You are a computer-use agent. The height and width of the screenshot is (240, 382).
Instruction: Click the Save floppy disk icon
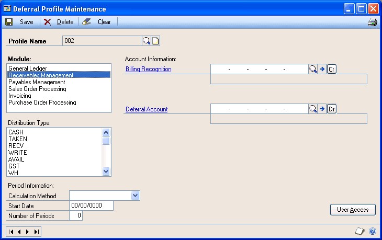[x=9, y=22]
